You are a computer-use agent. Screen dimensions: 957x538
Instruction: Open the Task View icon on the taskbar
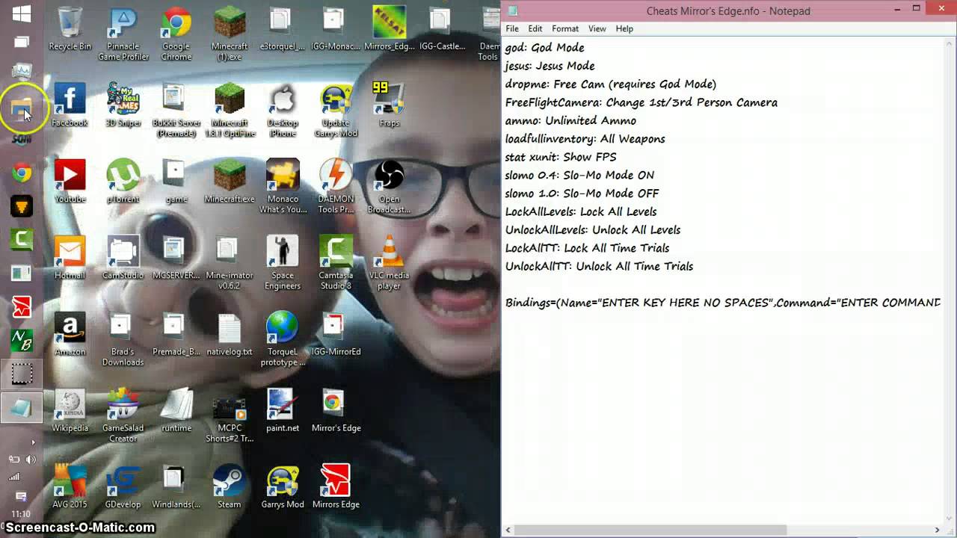(22, 43)
